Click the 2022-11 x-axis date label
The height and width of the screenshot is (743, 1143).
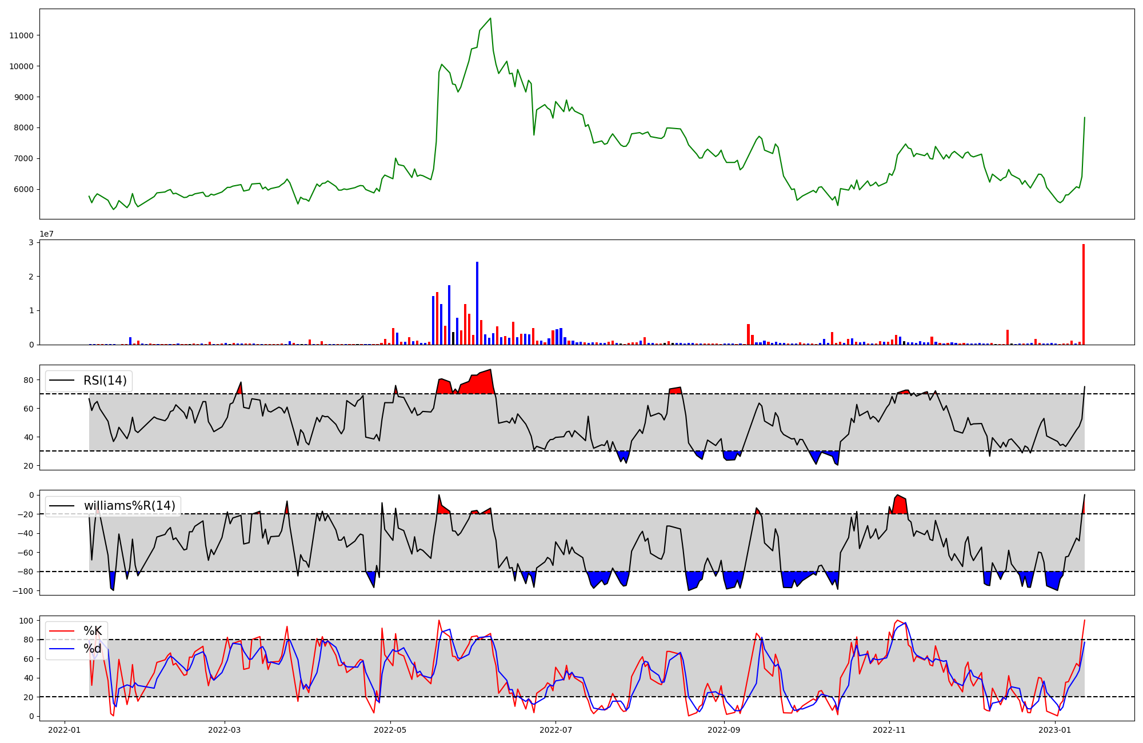tap(889, 730)
